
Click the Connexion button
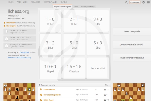pos(135,2)
